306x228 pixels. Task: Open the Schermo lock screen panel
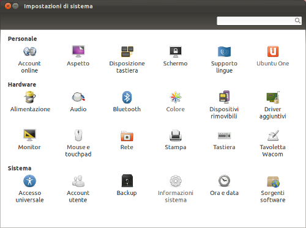176,56
